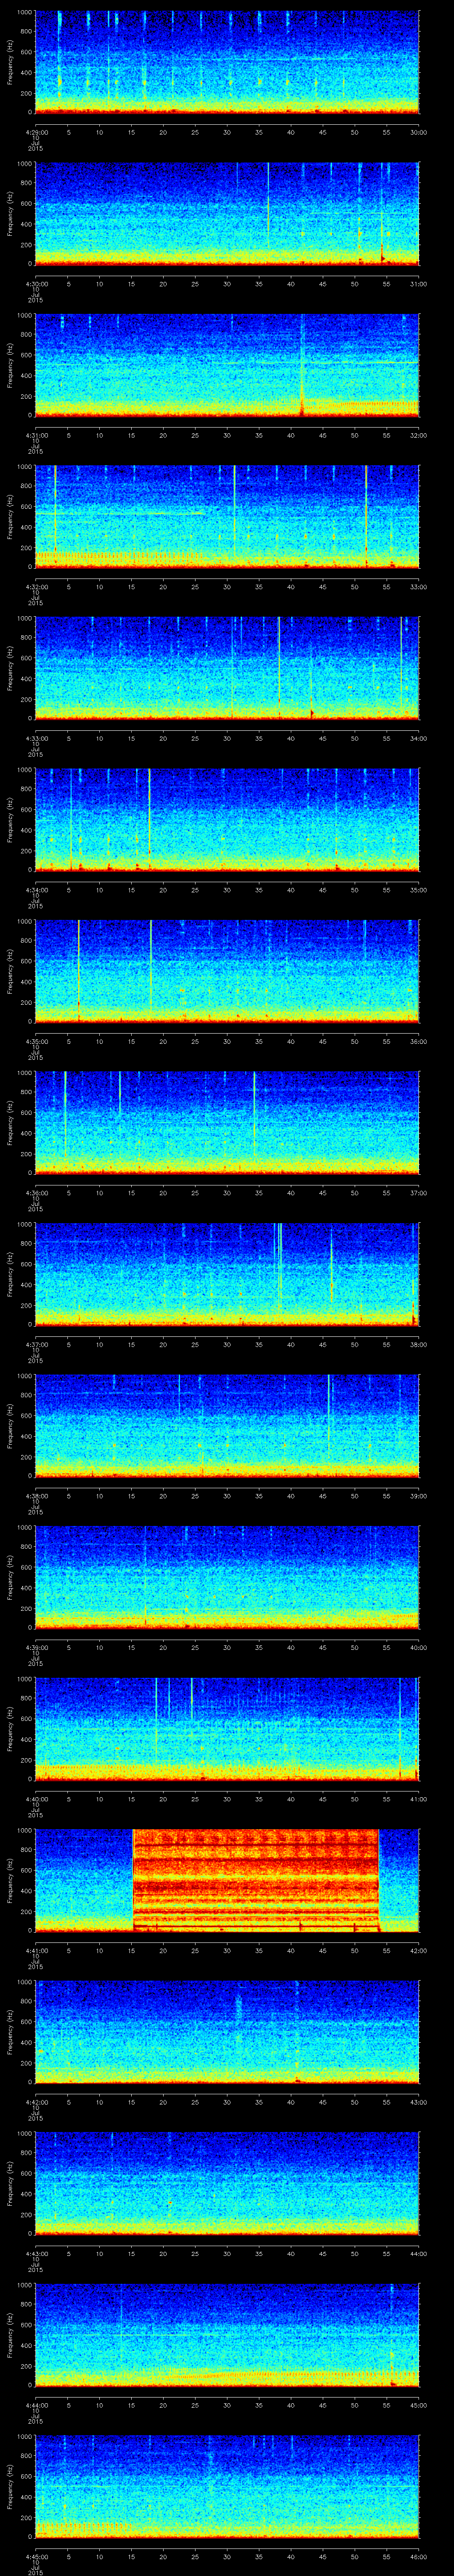Viewport: 454px width, 2576px height.
Task: Open the spectrogram plot beginning at 4:35:00
Action: tap(227, 971)
